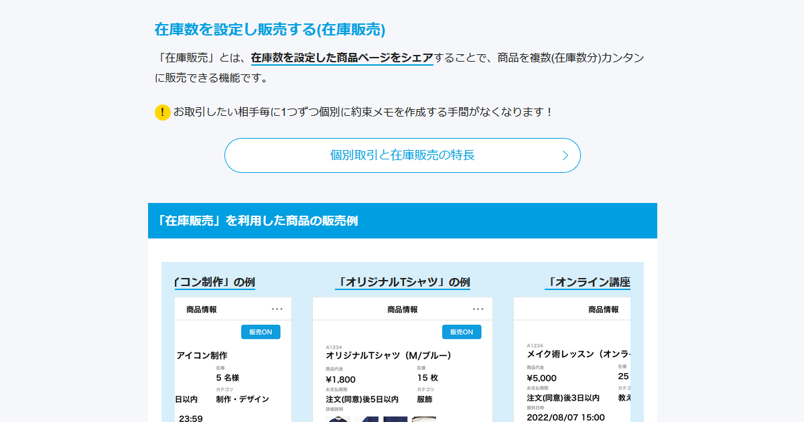Toggle 販売ON on the アイコン制作 listing
The height and width of the screenshot is (422, 804).
coord(261,332)
